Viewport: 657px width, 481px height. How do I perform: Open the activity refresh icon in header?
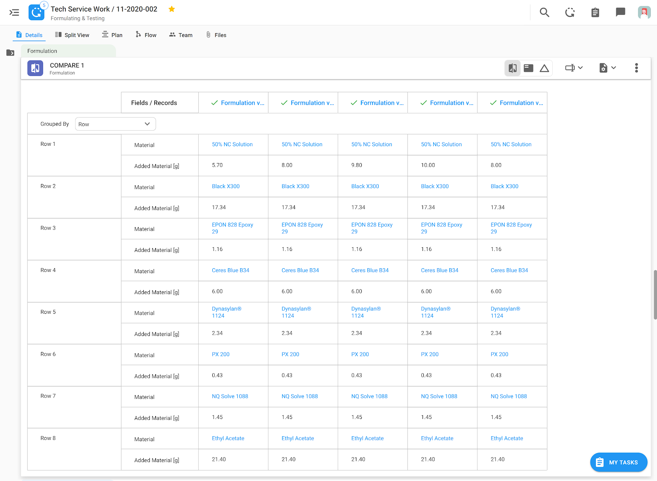(570, 12)
